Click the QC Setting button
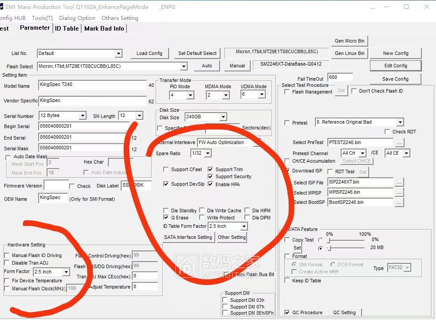 (x=344, y=312)
